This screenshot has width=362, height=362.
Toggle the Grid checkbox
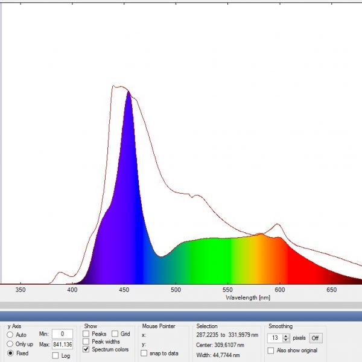tap(115, 334)
